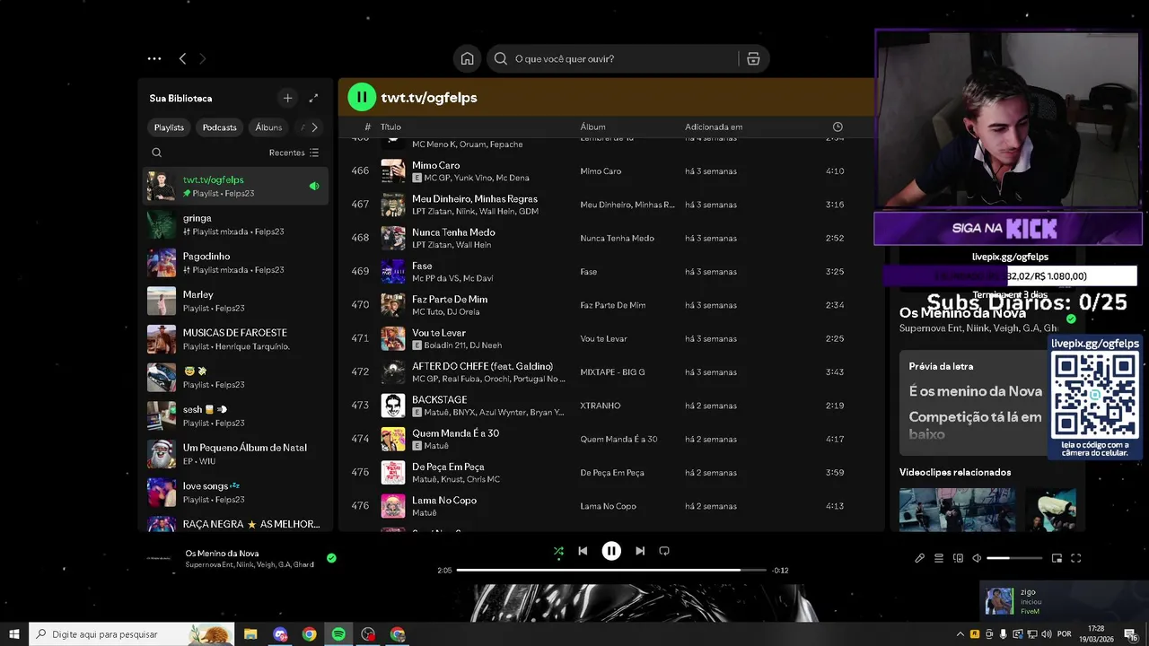
Task: Sort by duration clock icon
Action: 838,127
